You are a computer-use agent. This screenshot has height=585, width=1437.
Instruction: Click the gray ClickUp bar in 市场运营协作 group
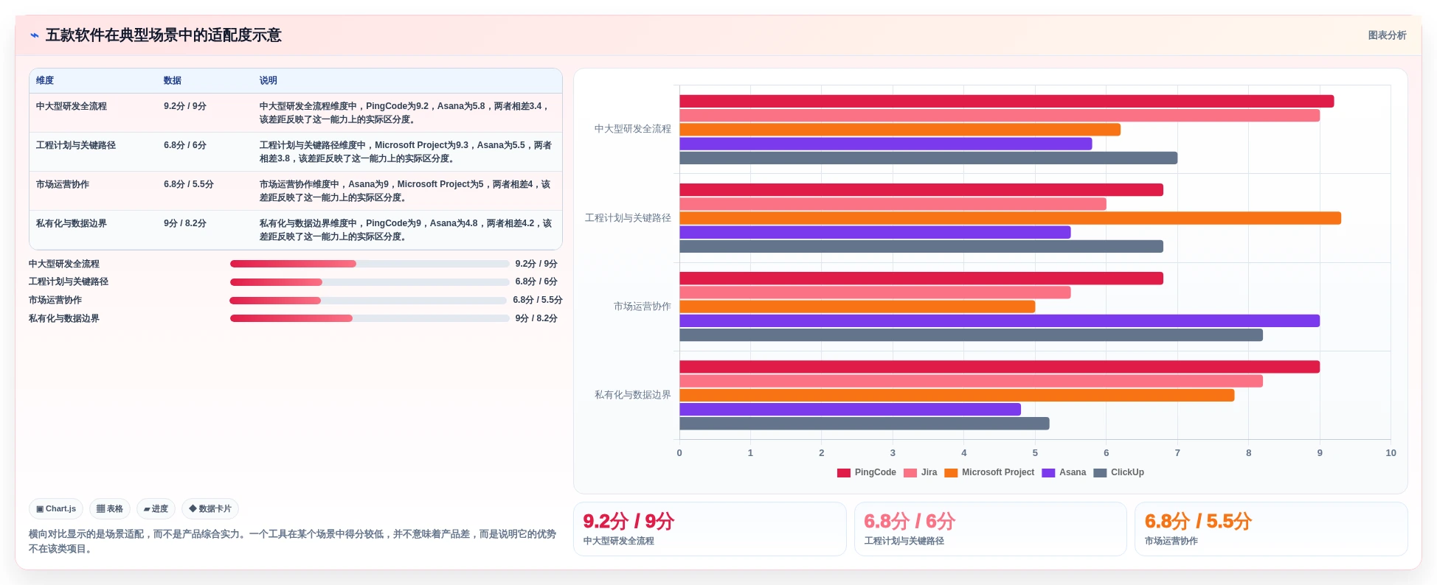971,335
